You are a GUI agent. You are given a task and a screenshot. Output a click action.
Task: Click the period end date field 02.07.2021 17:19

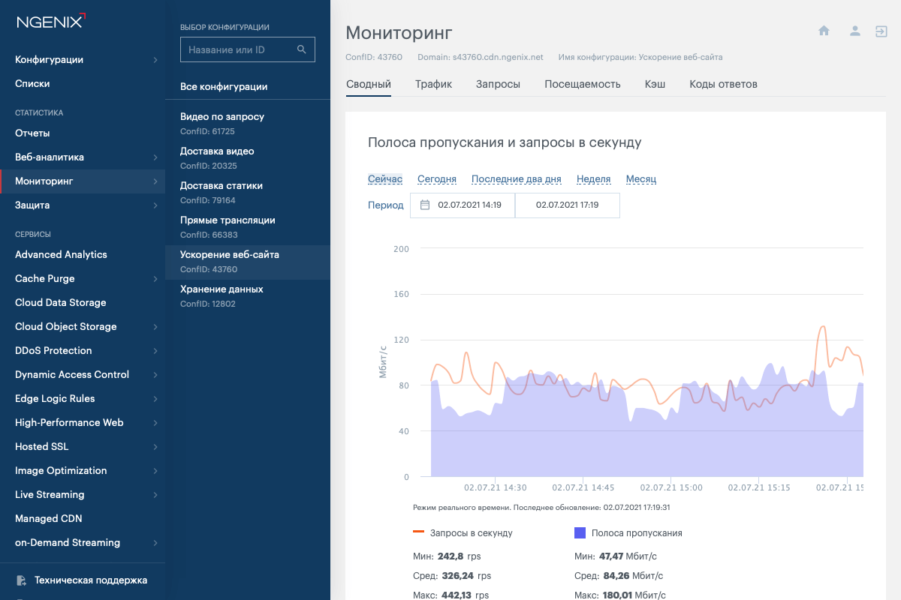click(x=568, y=205)
